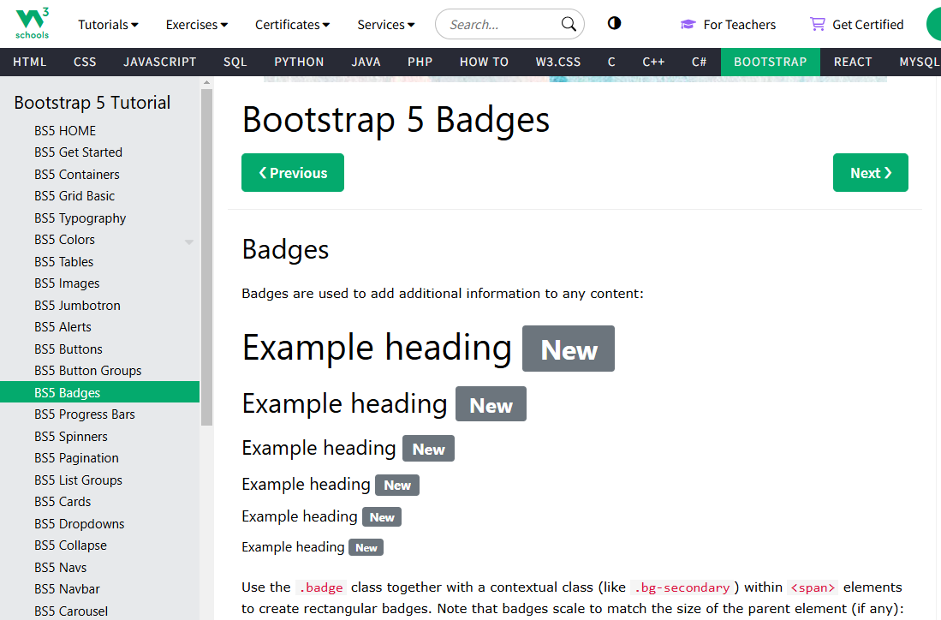Open BS5 Colors in sidebar

coord(65,240)
